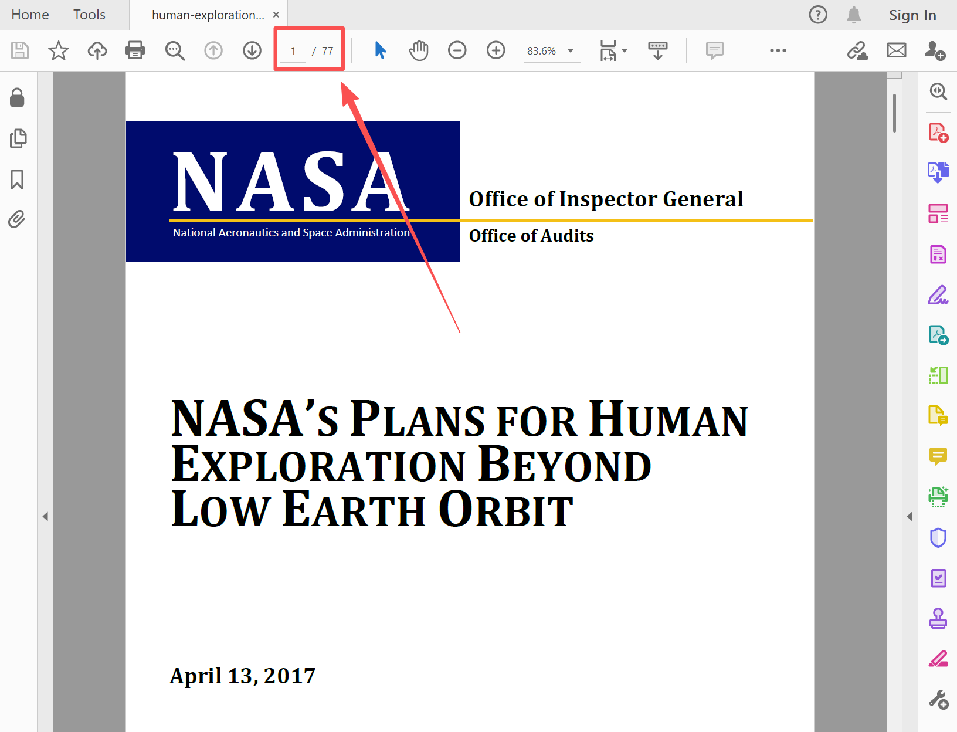
Task: Open the Protect shield tool
Action: pos(938,537)
